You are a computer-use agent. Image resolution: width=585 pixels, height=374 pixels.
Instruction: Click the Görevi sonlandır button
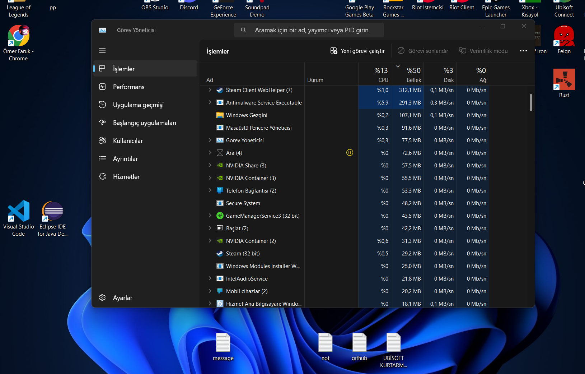(423, 51)
